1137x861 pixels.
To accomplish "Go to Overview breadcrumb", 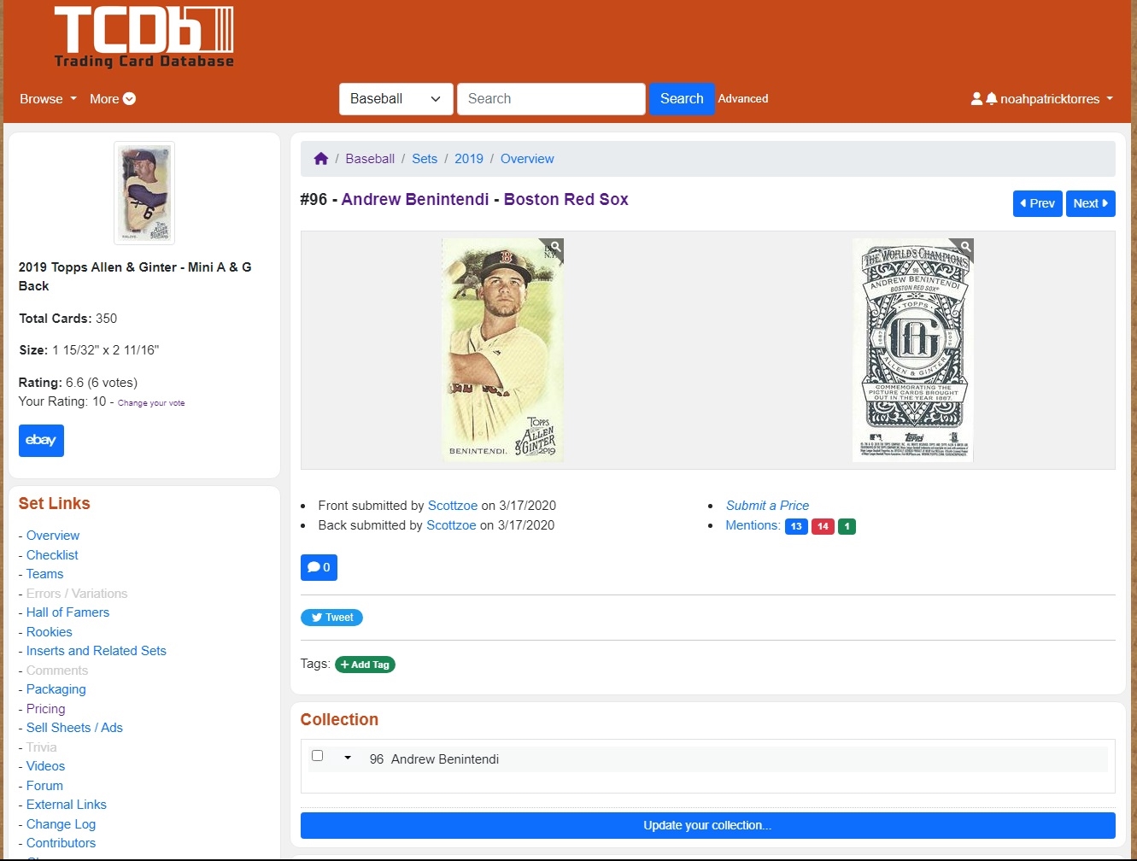I will [x=527, y=159].
